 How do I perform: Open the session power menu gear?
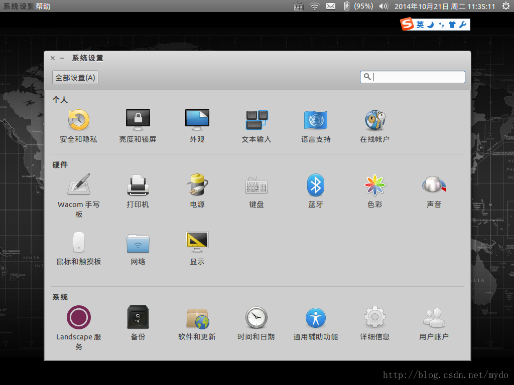point(506,6)
